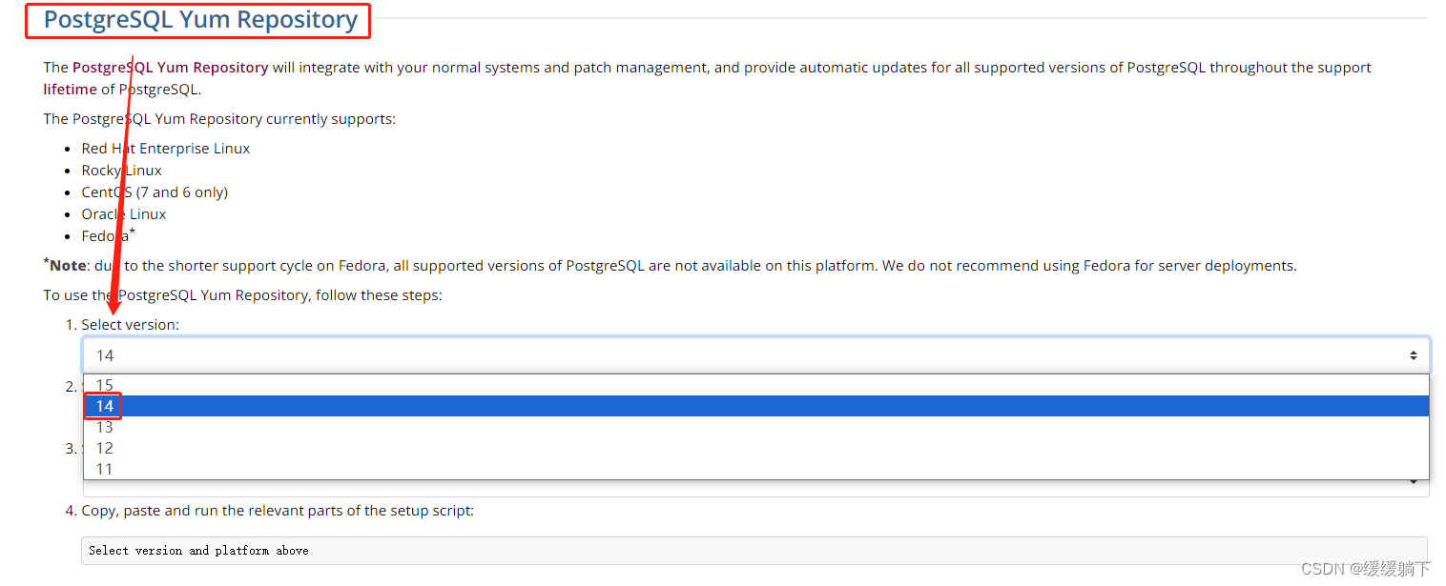Click the Rocky Linux list item
1446x586 pixels.
pyautogui.click(x=122, y=171)
